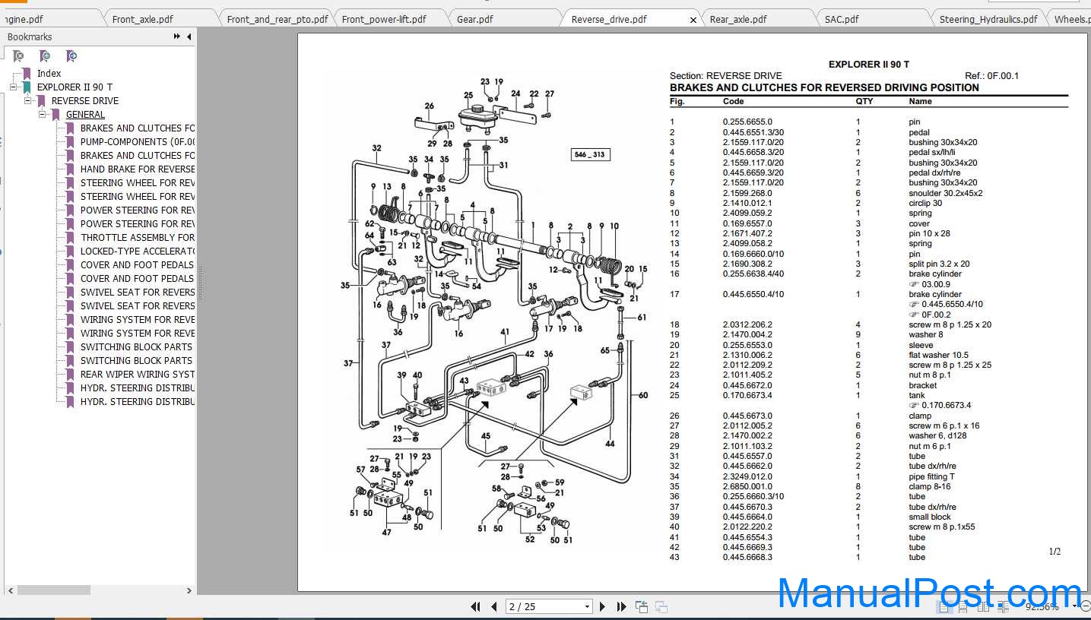Click the heading BRAKES AND CLUTCHES FOR REVERSED DRIVING POSITION
Screen dimensions: 1091x620
click(x=824, y=87)
